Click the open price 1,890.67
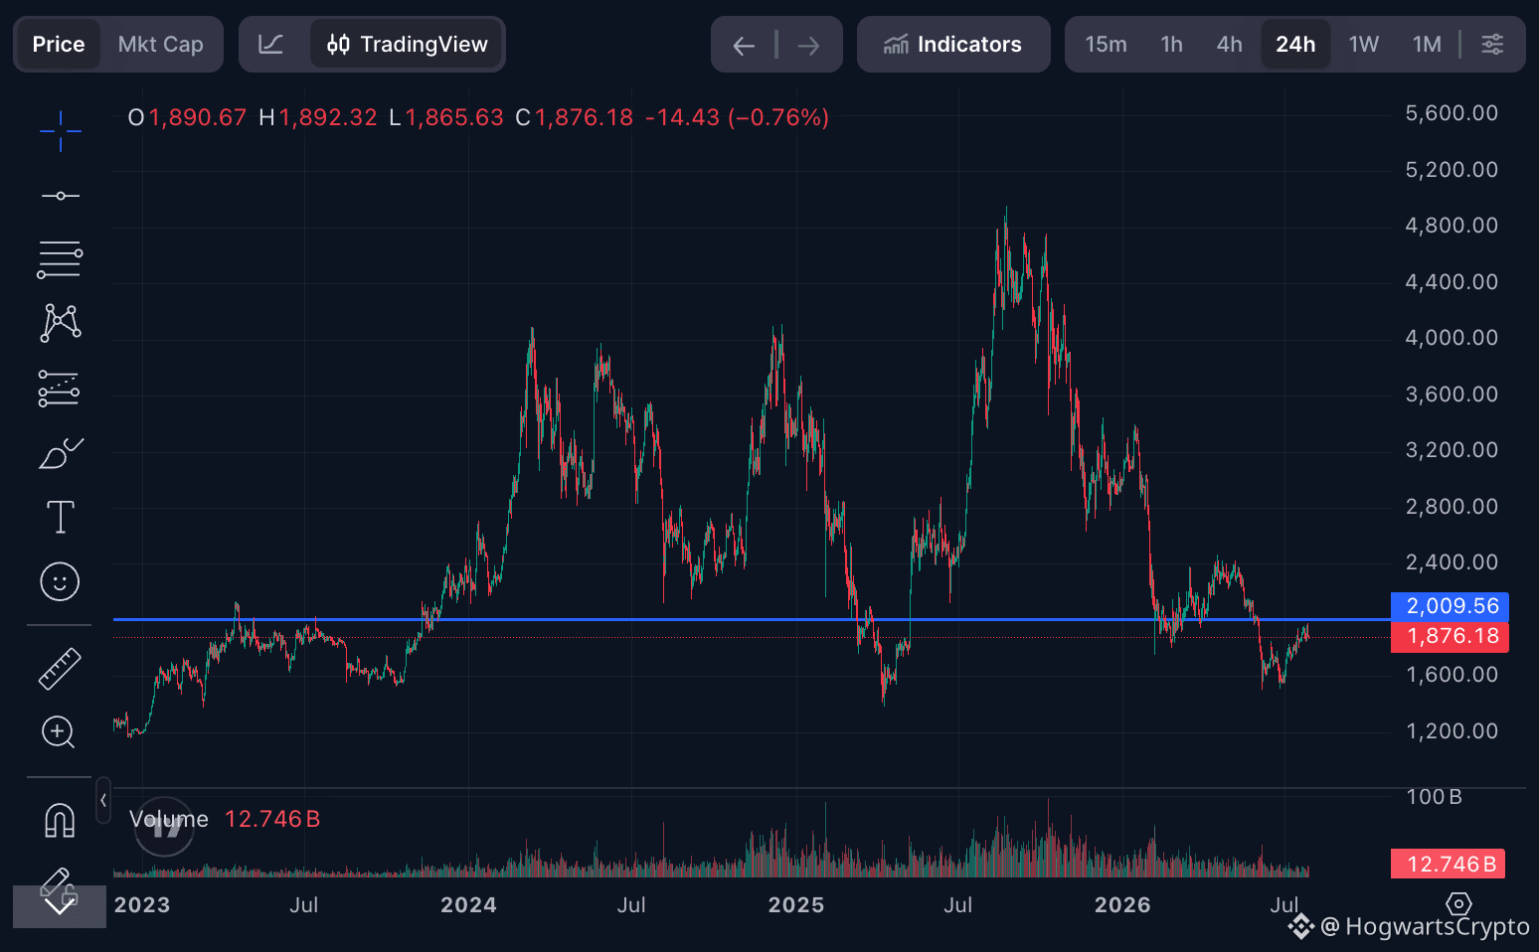 pyautogui.click(x=198, y=117)
